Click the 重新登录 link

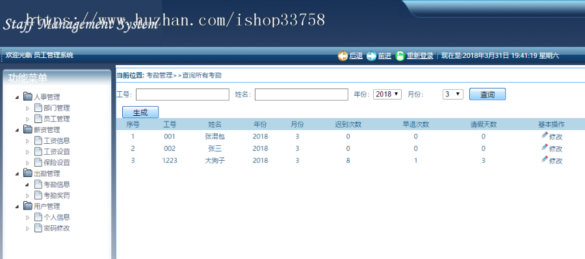coord(420,56)
